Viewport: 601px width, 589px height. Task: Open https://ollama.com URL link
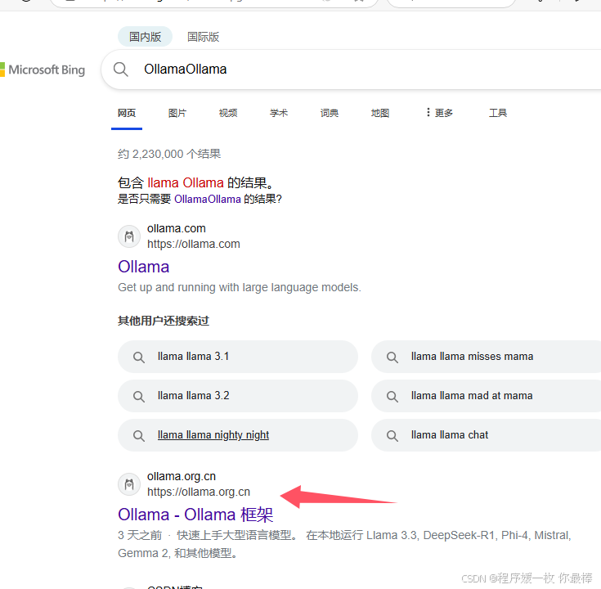click(x=194, y=244)
